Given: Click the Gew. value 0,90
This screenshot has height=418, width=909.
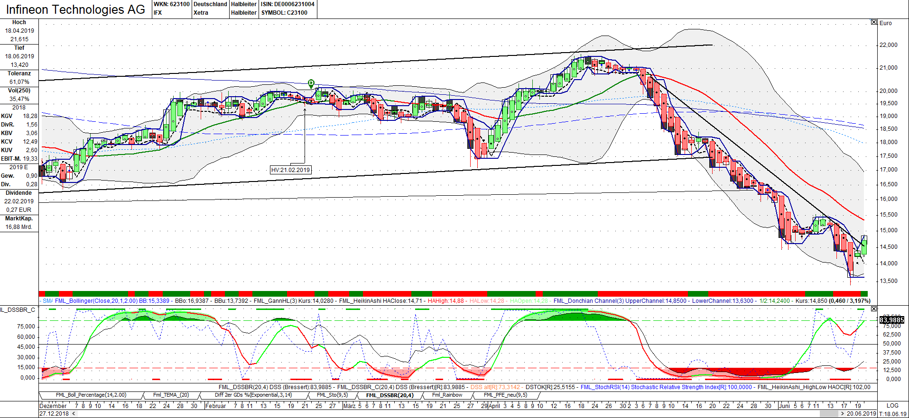Looking at the screenshot, I should 32,176.
